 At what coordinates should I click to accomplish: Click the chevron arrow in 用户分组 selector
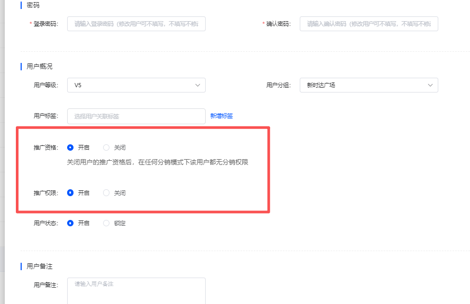pos(430,85)
